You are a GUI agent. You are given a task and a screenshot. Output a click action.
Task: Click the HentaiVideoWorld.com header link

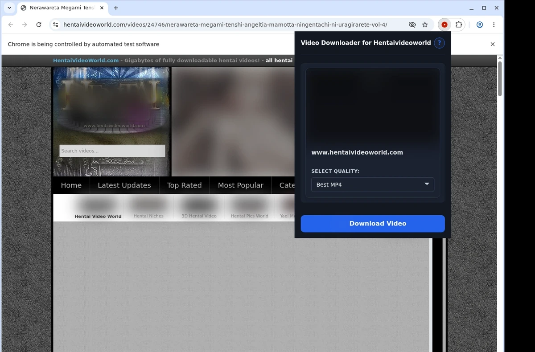pyautogui.click(x=86, y=61)
